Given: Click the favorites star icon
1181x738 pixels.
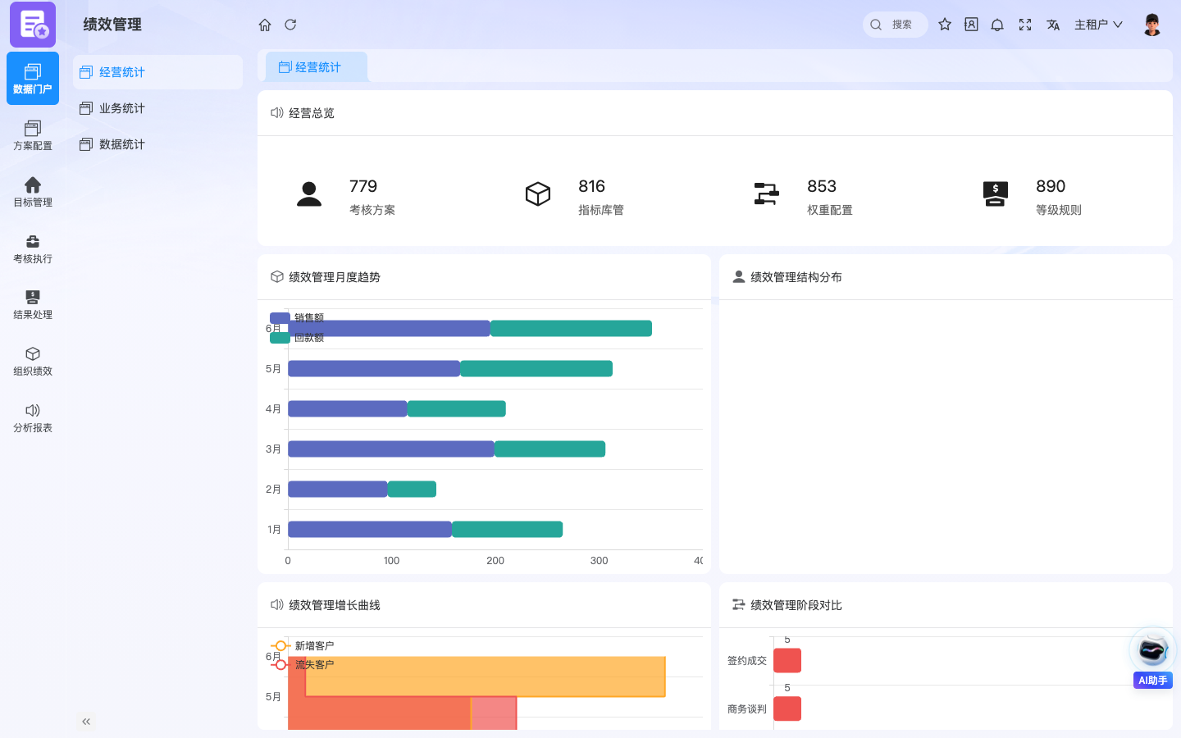Looking at the screenshot, I should [945, 25].
